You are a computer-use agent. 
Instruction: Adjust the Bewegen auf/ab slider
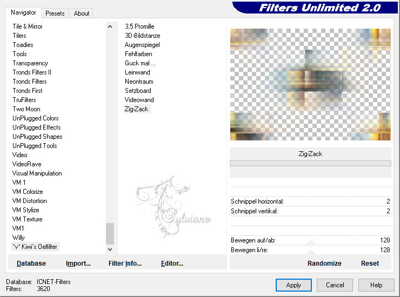pyautogui.click(x=310, y=240)
